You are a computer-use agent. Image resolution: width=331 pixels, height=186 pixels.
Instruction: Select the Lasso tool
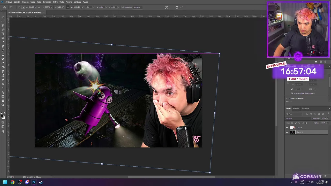tap(3, 25)
